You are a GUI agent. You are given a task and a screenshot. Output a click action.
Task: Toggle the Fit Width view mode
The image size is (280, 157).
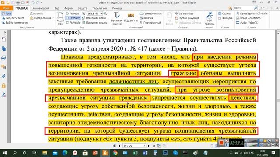coord(73,18)
